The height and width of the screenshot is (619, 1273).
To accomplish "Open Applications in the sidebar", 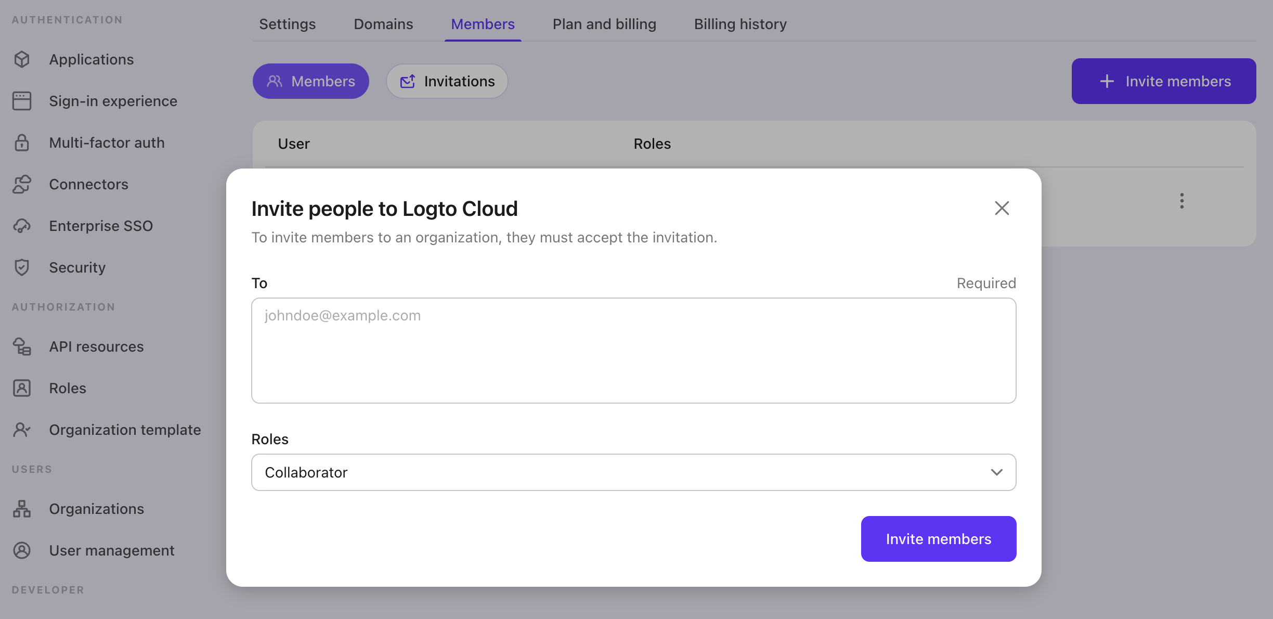I will click(92, 59).
